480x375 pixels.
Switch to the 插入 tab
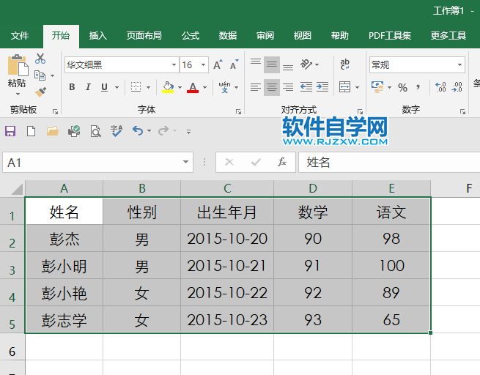tap(98, 36)
